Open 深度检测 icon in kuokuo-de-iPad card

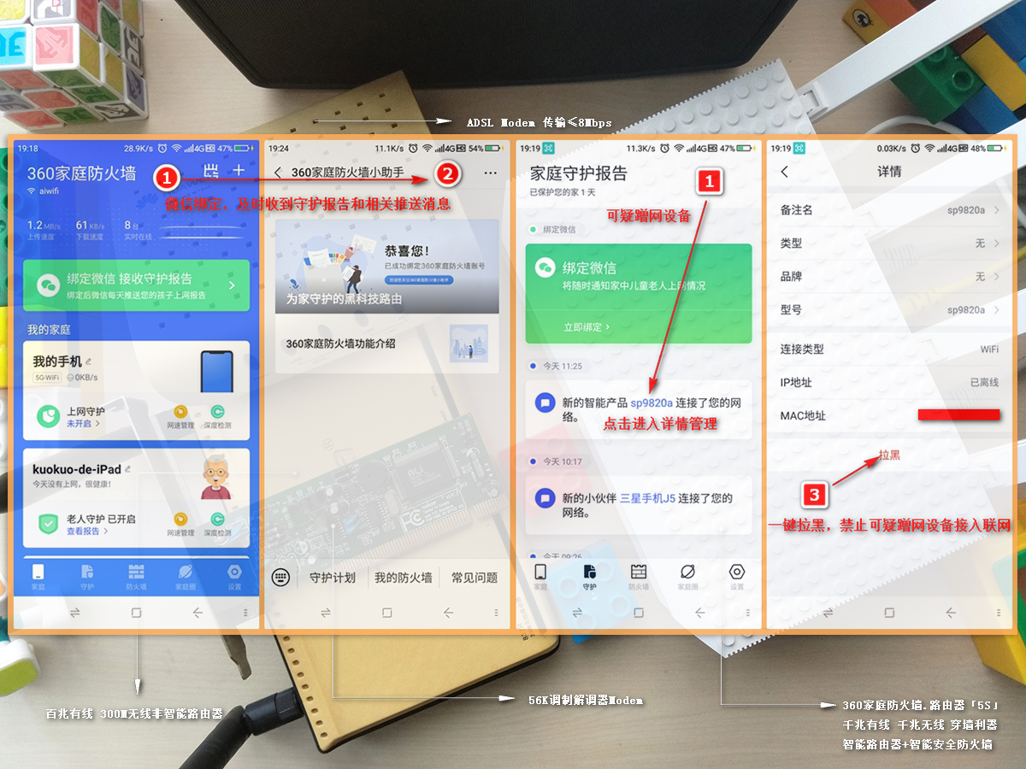pos(217,524)
